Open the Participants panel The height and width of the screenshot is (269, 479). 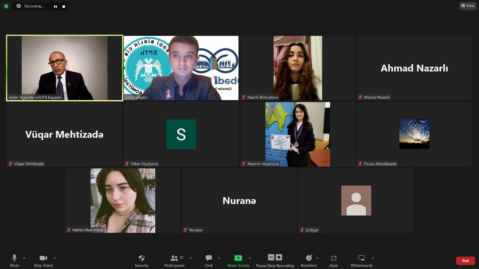174,258
